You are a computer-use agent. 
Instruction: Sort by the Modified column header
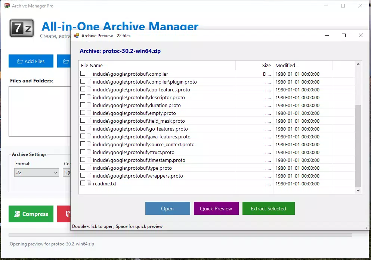[x=303, y=65]
